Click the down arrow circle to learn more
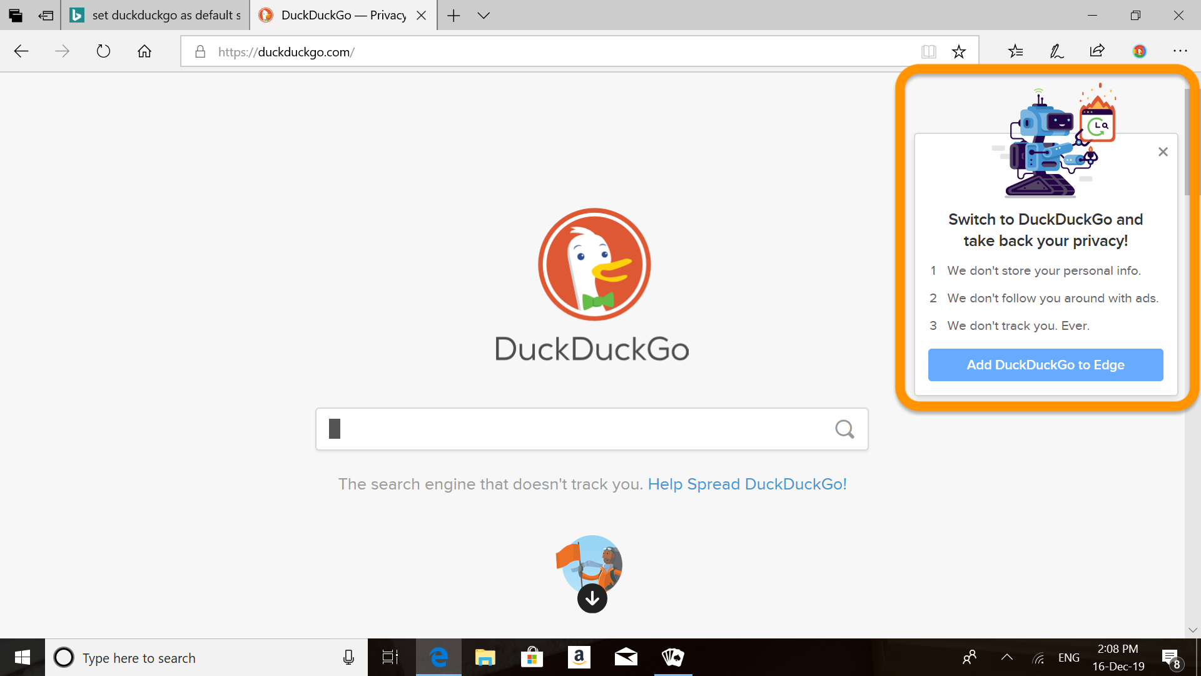Viewport: 1201px width, 676px height. pyautogui.click(x=592, y=598)
